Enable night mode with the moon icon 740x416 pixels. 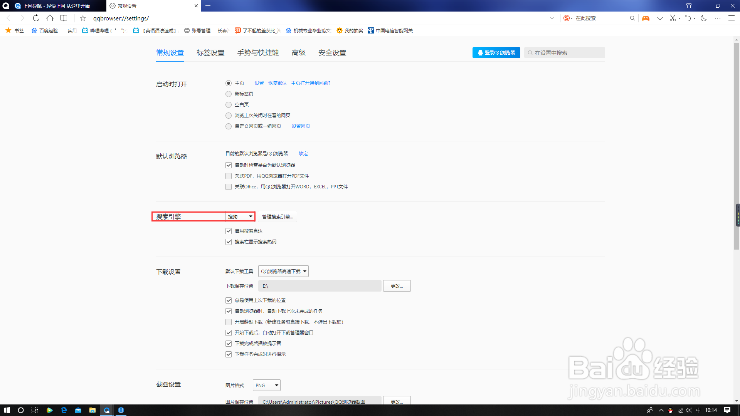point(704,18)
